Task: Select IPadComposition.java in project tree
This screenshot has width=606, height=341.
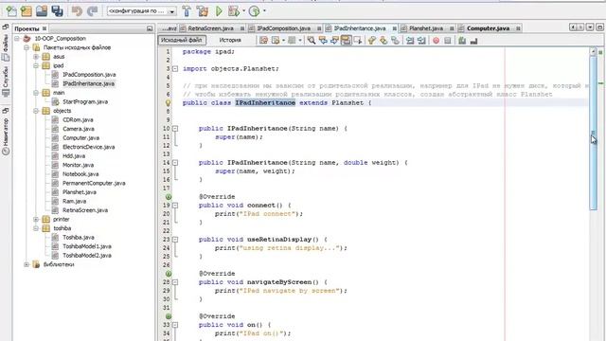Action: [x=89, y=75]
